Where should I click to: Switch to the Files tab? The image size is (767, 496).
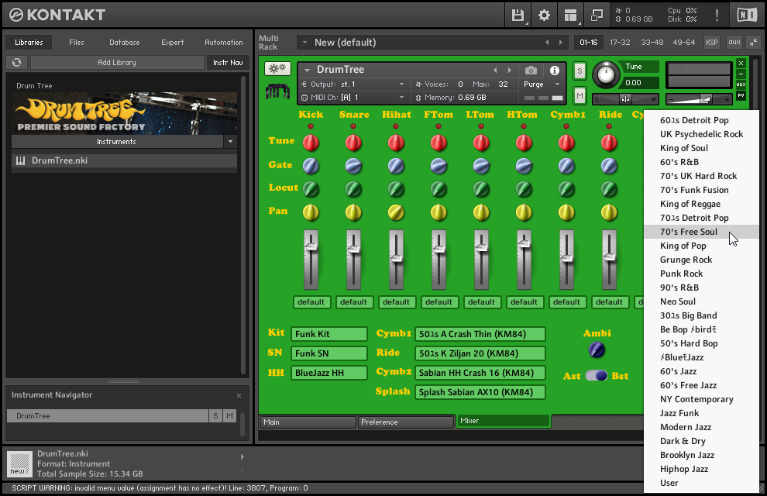coord(76,43)
